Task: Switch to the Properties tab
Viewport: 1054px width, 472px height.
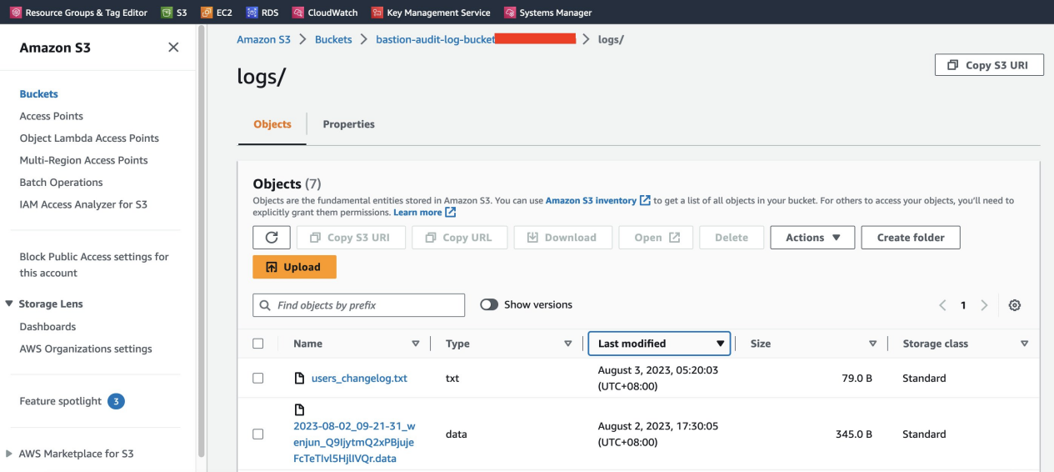Action: [348, 125]
